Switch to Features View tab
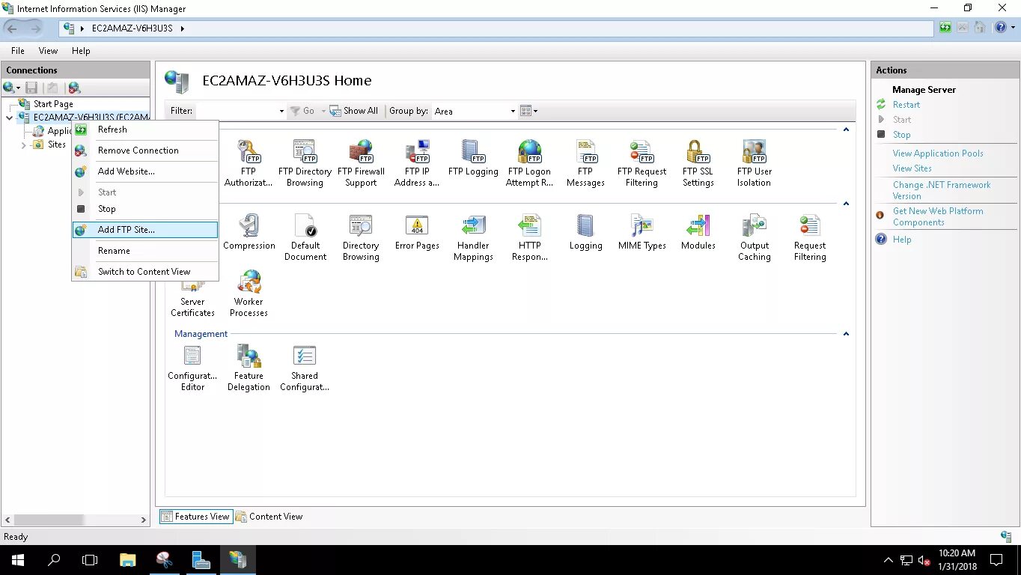The width and height of the screenshot is (1021, 575). coord(195,517)
